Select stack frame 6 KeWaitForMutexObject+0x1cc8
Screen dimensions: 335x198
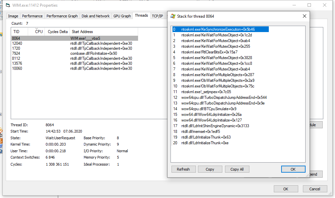220,63
